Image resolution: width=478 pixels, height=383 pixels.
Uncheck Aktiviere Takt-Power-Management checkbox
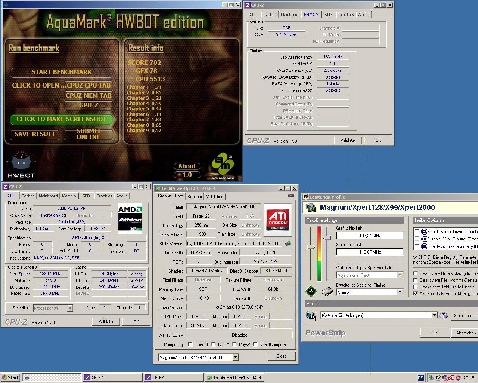416,294
